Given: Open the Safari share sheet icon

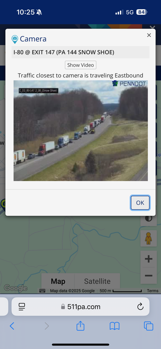Looking at the screenshot, I should [x=80, y=326].
